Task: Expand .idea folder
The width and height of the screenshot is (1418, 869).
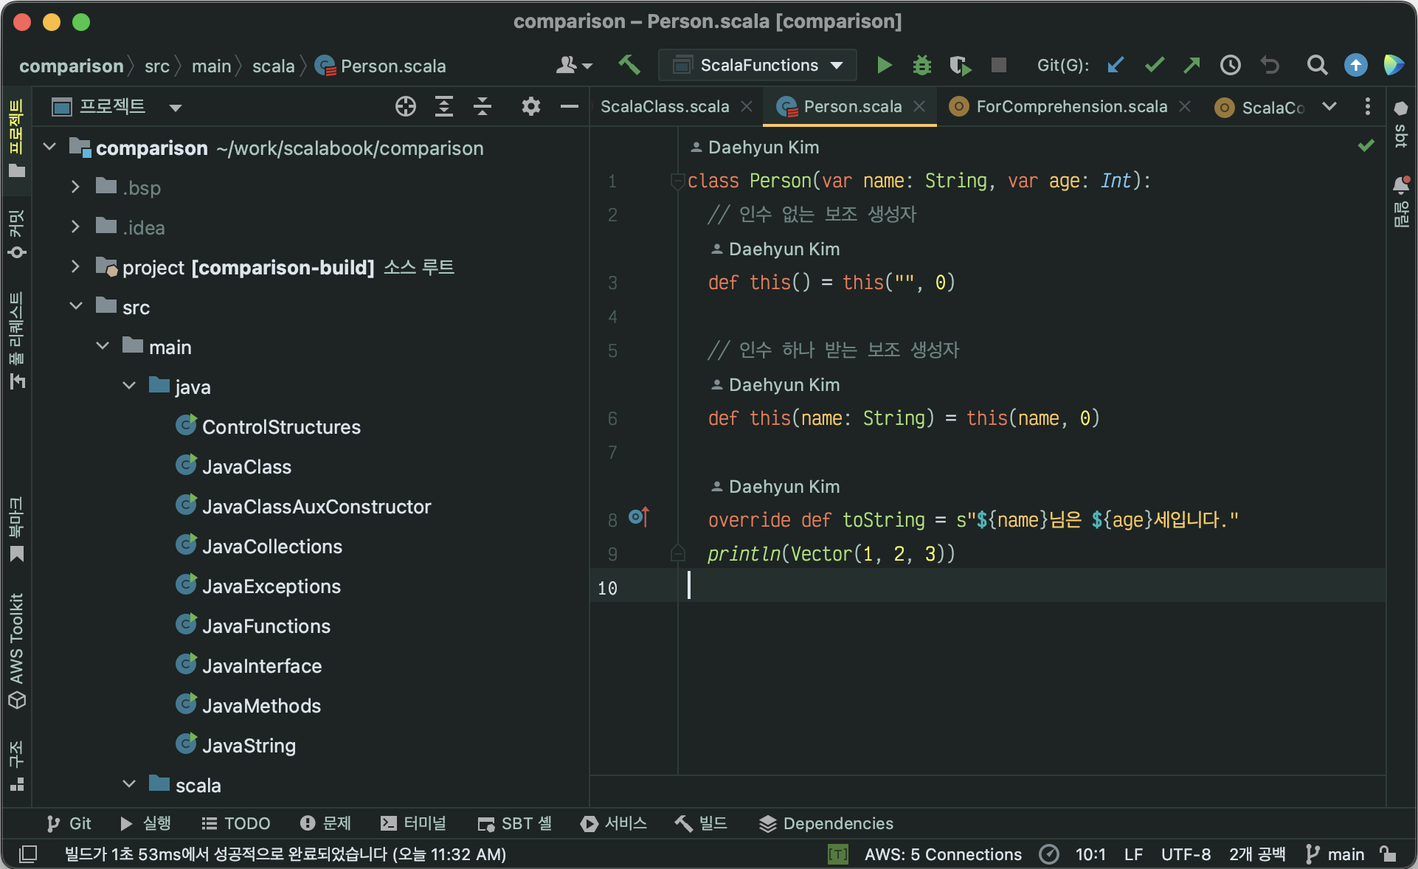Action: point(75,226)
